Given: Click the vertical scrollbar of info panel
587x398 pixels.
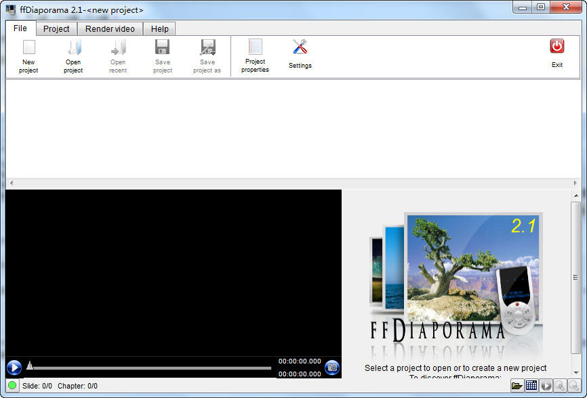Looking at the screenshot, I should click(x=576, y=278).
